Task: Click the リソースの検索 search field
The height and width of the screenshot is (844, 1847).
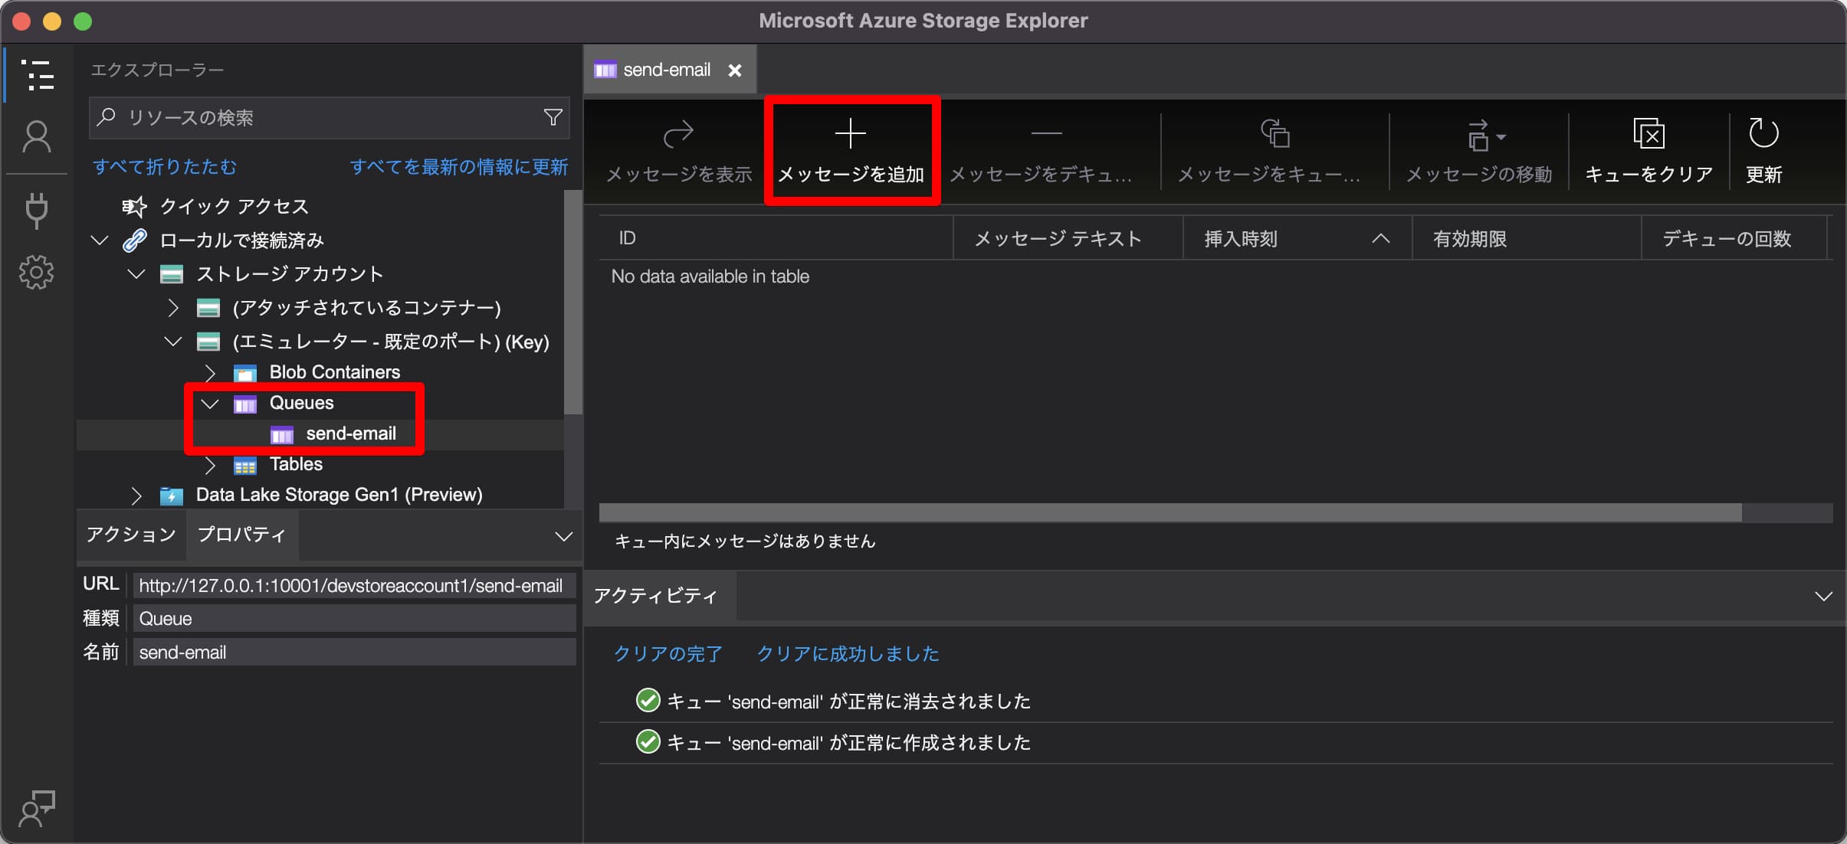Action: [330, 117]
